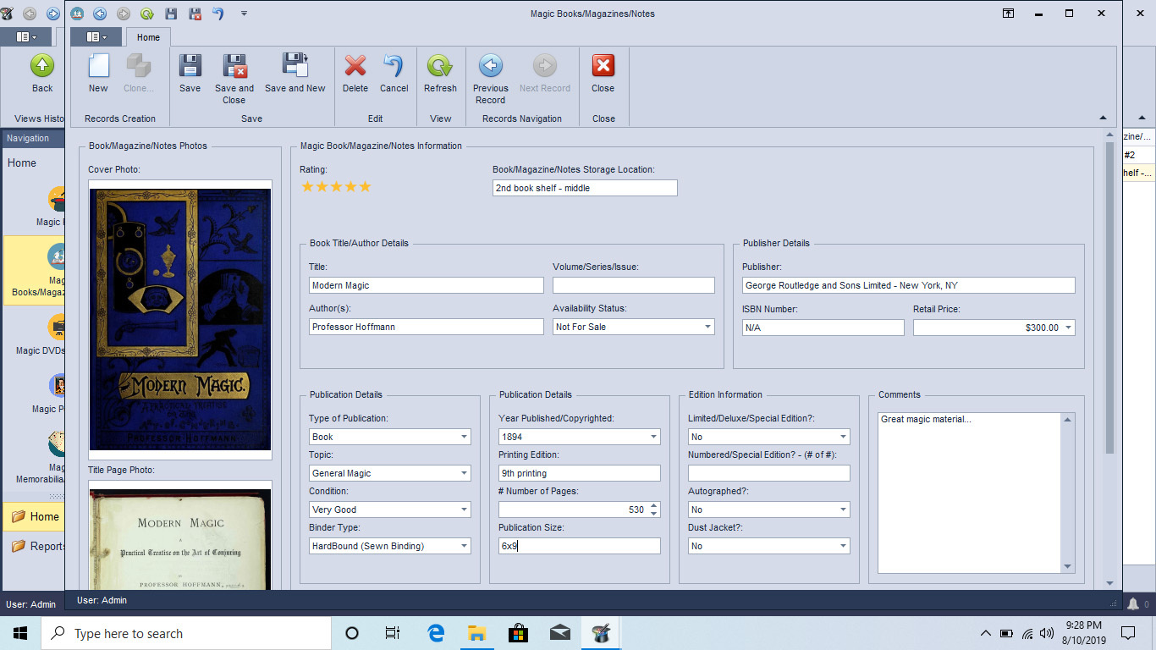Open the notifications bell in the status bar
1156x650 pixels.
tap(1133, 603)
